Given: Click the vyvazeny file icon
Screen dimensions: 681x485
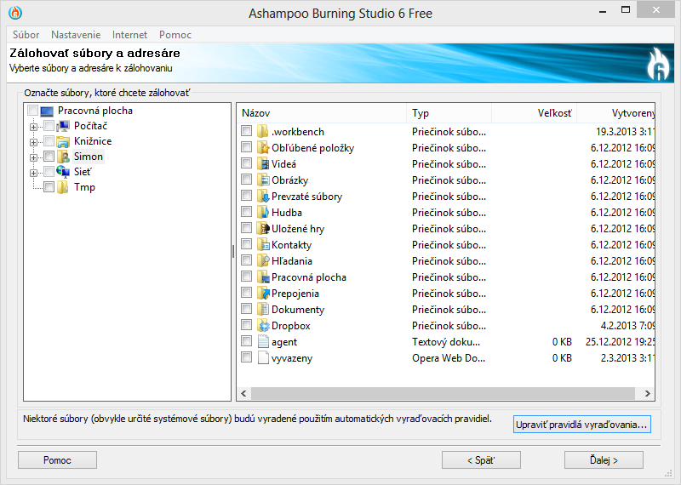Looking at the screenshot, I should click(263, 357).
